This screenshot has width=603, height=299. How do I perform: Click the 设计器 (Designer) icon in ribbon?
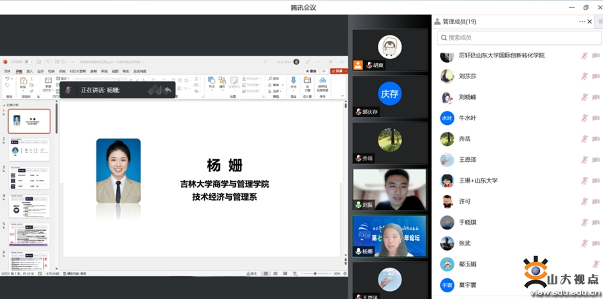308,82
